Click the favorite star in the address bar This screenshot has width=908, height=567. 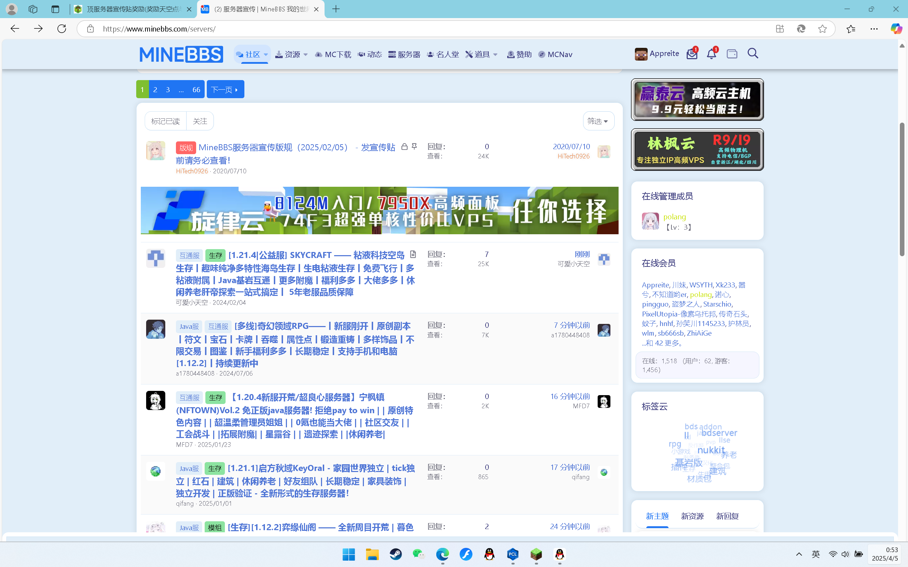(x=822, y=29)
